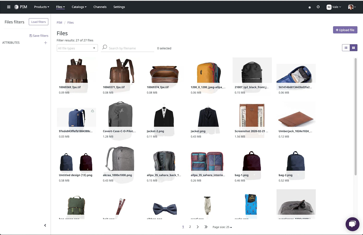Add an attribute filter with plus icon
The height and width of the screenshot is (235, 363).
[45, 43]
